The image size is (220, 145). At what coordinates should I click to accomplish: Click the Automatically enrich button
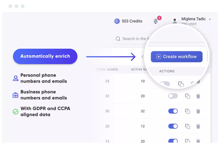click(x=45, y=56)
